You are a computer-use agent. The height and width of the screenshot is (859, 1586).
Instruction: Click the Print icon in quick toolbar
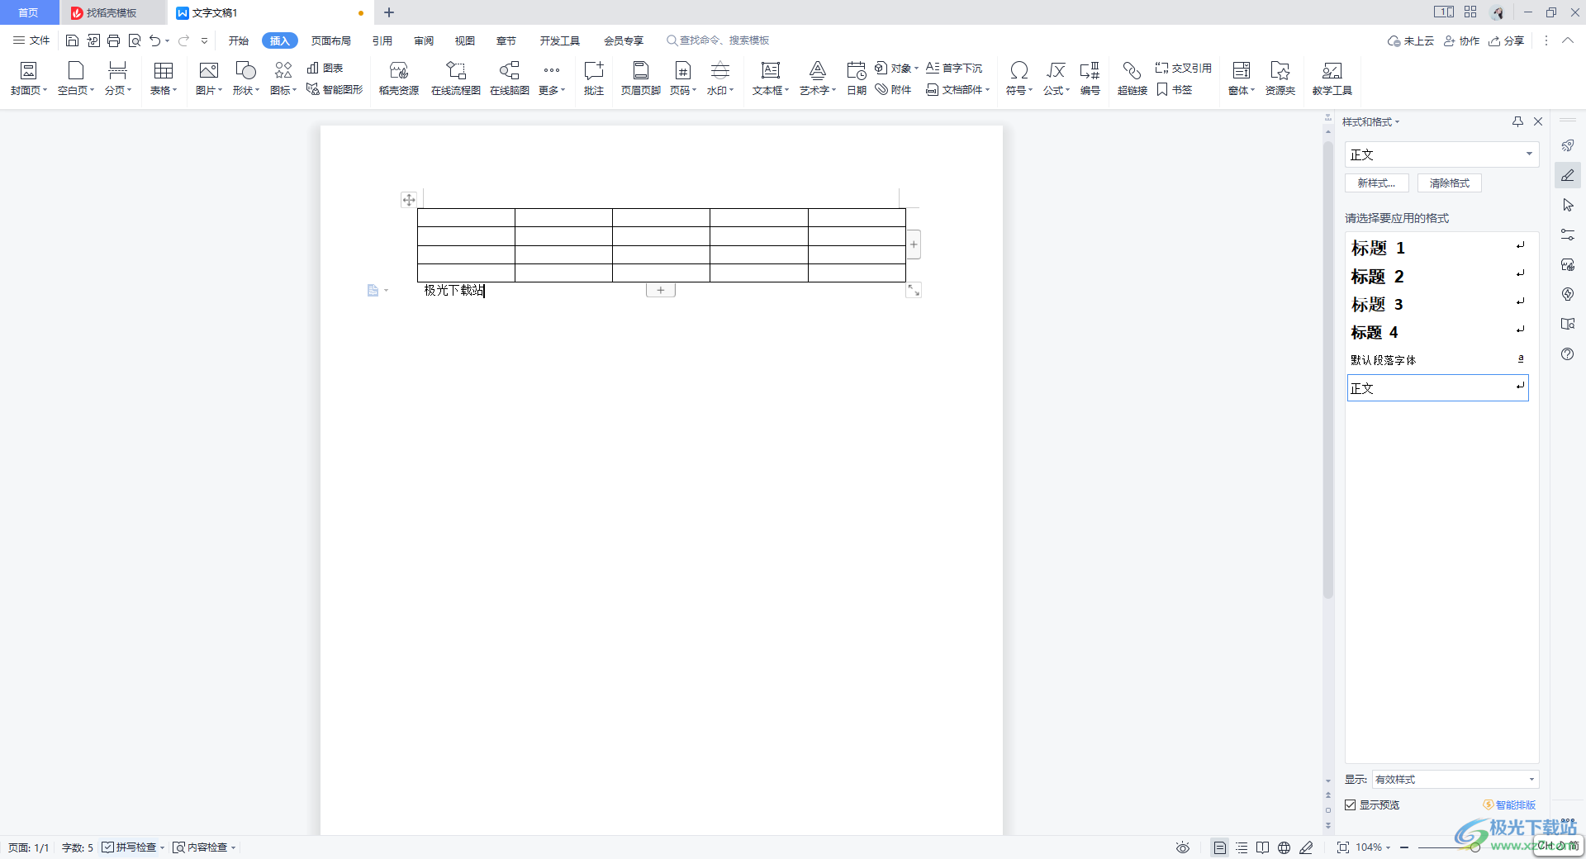click(114, 40)
